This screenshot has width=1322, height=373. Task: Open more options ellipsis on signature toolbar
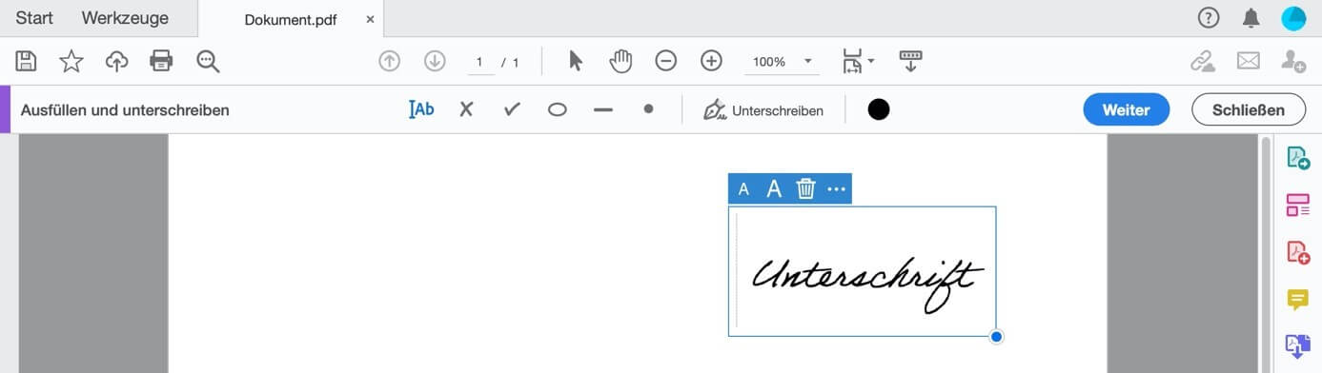tap(837, 189)
